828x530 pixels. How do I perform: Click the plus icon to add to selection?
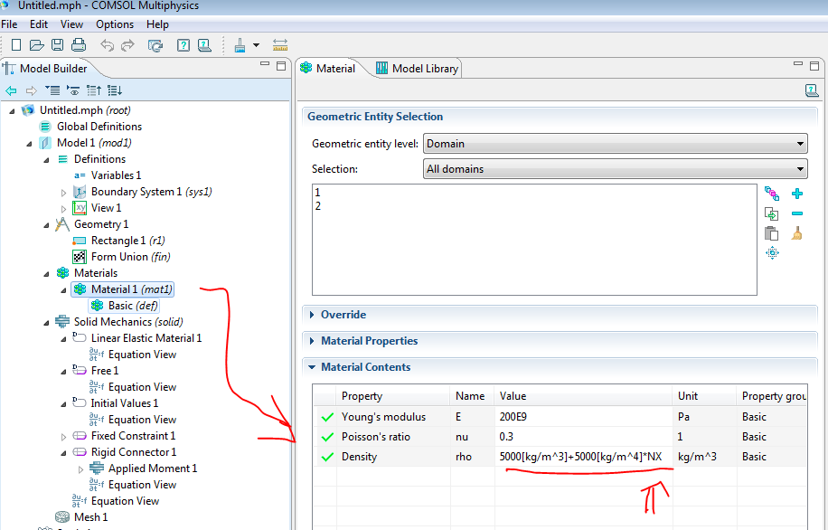[x=797, y=194]
